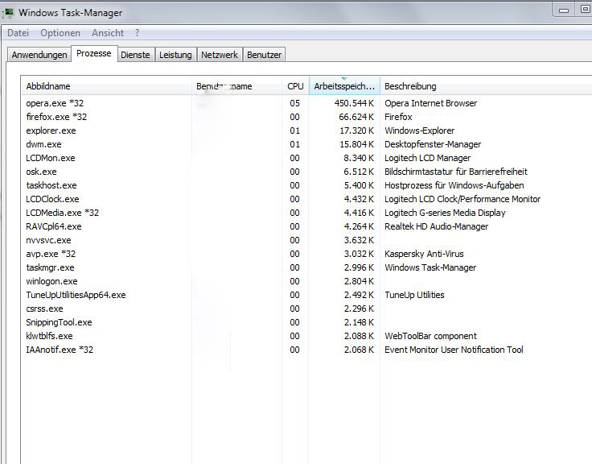The image size is (592, 464).
Task: Select the dwm.exe process
Action: click(x=43, y=144)
